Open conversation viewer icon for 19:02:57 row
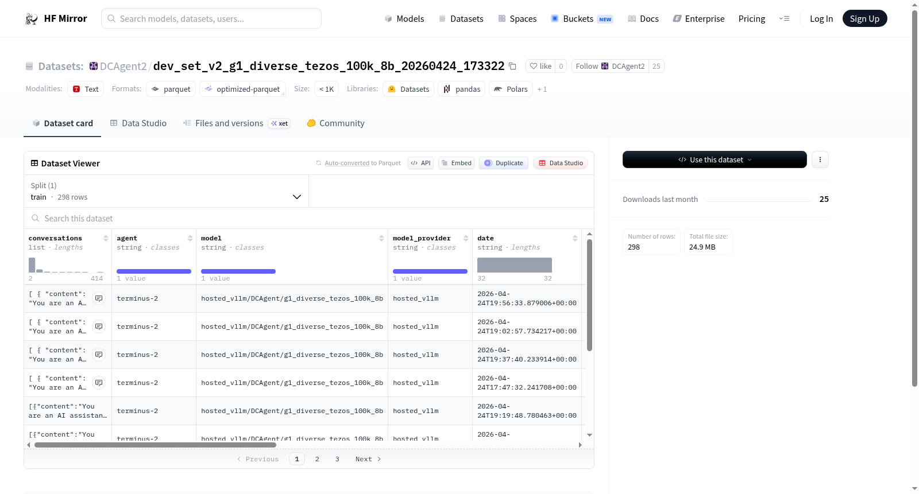Viewport: 919px width, 494px height. [99, 326]
